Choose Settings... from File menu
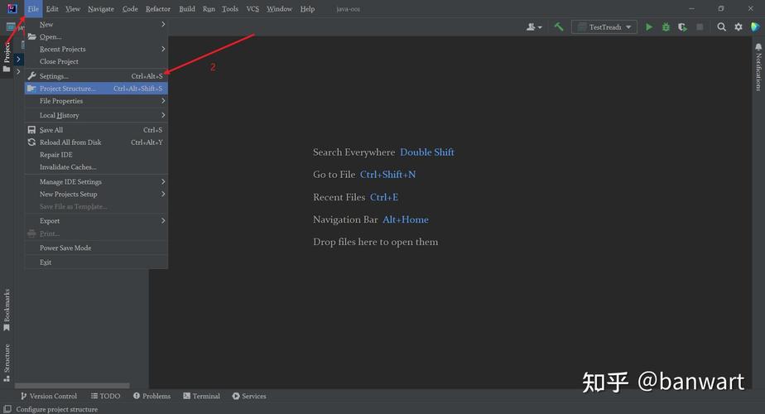The height and width of the screenshot is (414, 765). [x=96, y=76]
